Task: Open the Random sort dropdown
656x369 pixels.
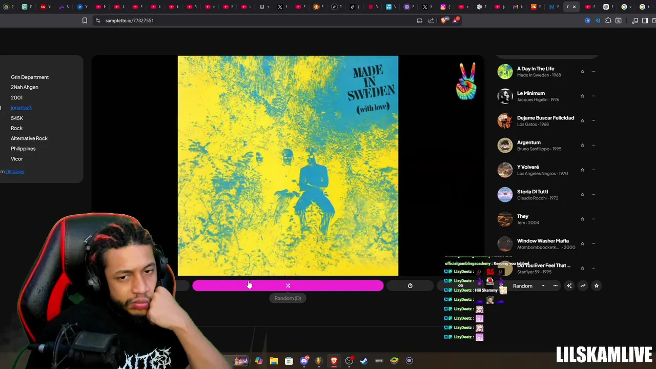Action: [529, 286]
